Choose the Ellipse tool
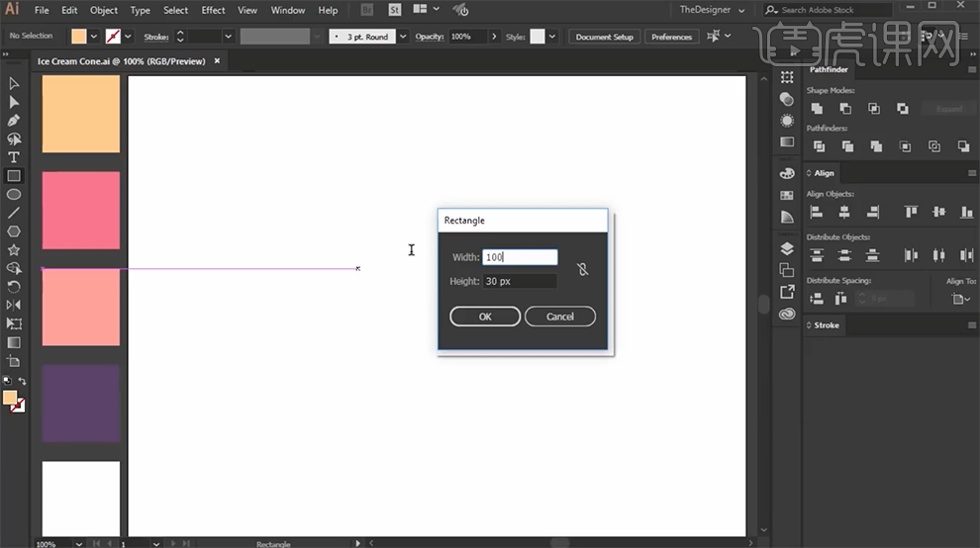The image size is (980, 548). [x=14, y=194]
